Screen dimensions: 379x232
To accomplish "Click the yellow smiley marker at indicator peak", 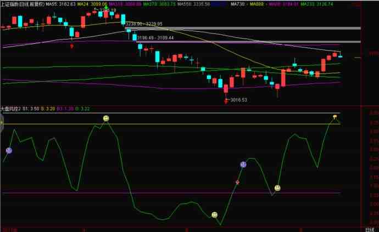I will pyautogui.click(x=106, y=118).
